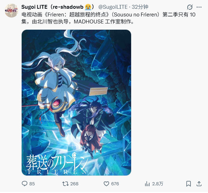
Task: Click the retweet arrows icon
Action: [65, 184]
